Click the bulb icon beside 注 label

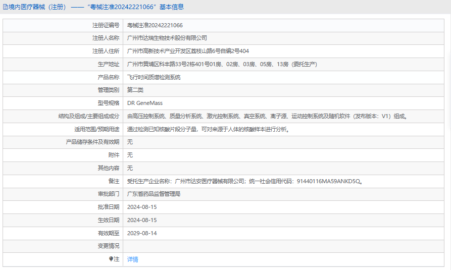pos(111,259)
